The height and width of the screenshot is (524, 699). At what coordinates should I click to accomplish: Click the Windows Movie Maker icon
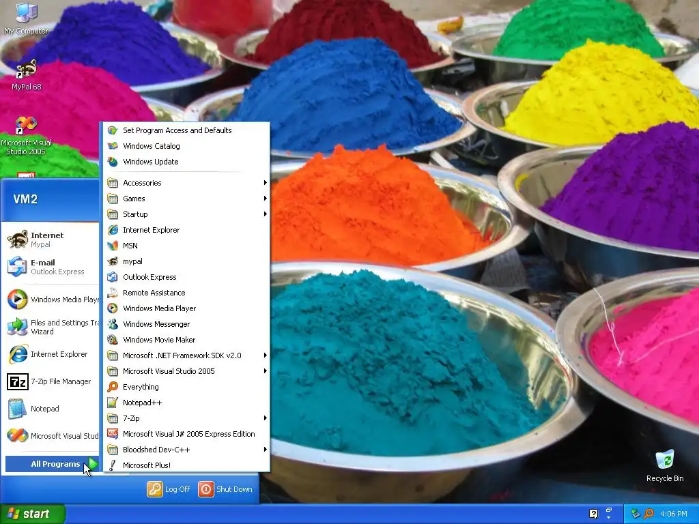113,340
